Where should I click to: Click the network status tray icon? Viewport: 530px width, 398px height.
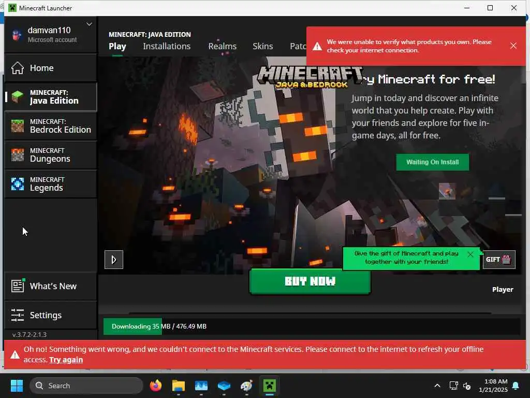(x=453, y=386)
